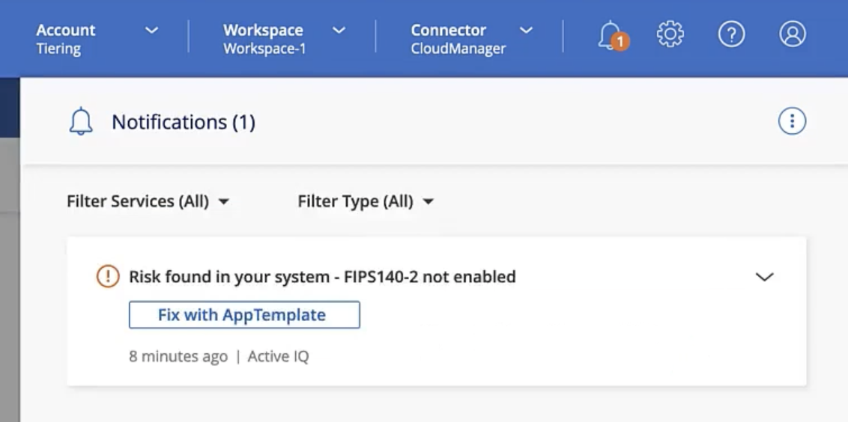This screenshot has height=422, width=848.
Task: Select the Account Tiering menu label
Action: coord(66,39)
